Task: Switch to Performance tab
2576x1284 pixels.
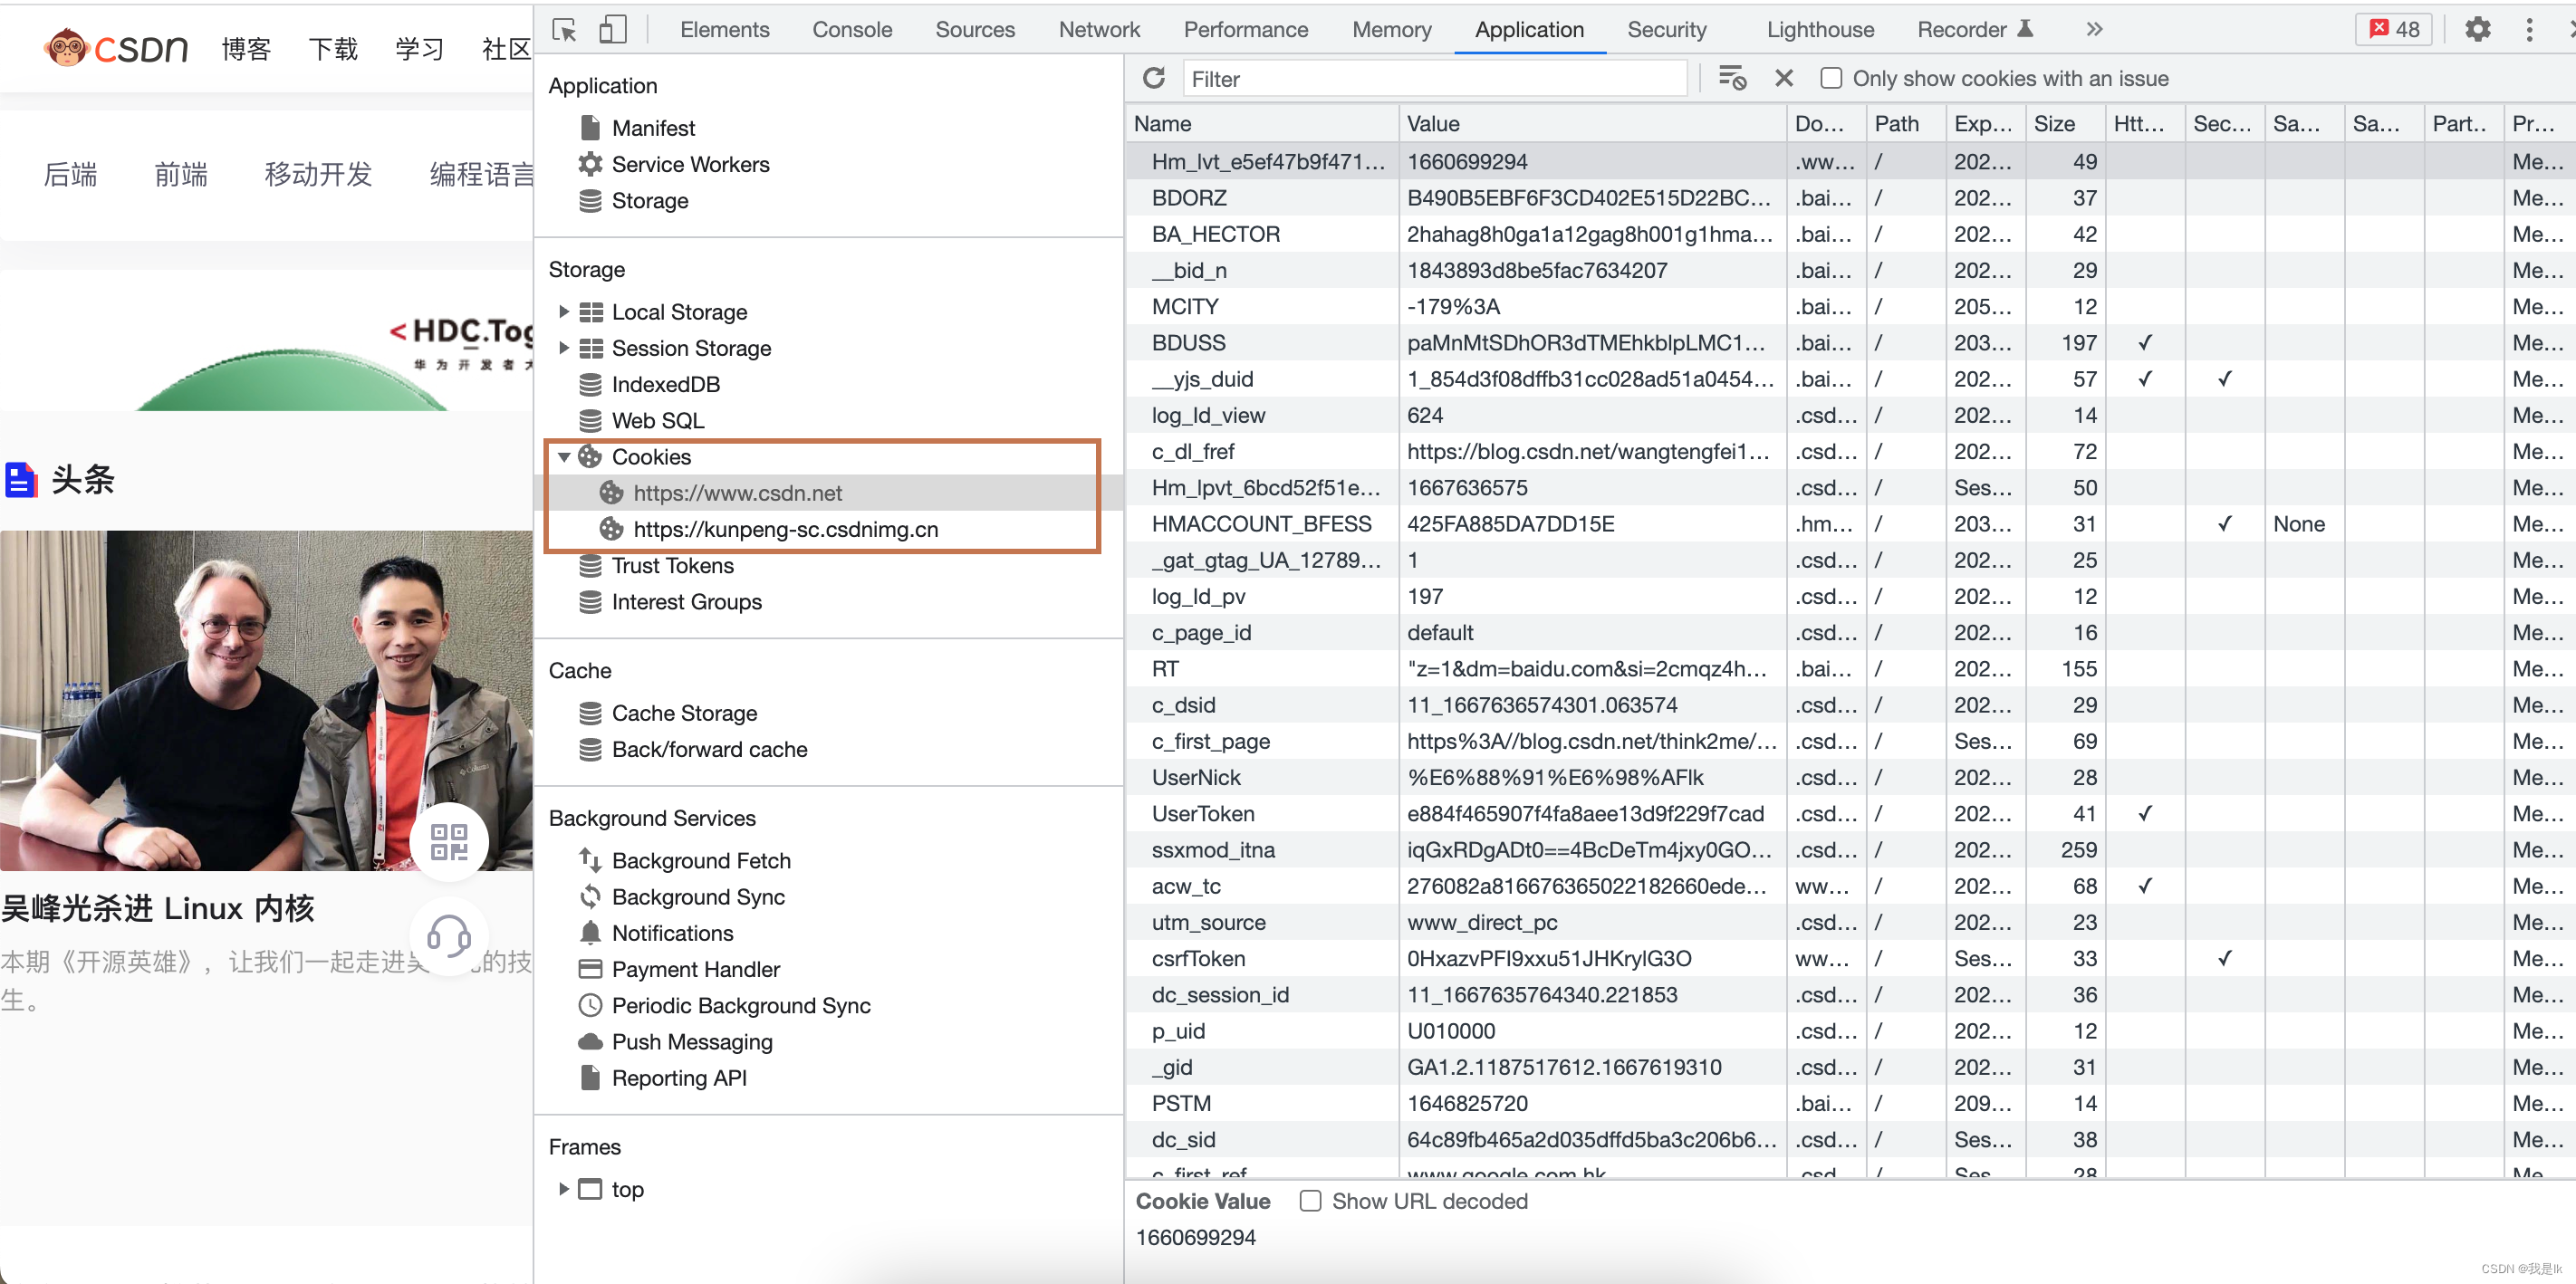Action: tap(1246, 30)
